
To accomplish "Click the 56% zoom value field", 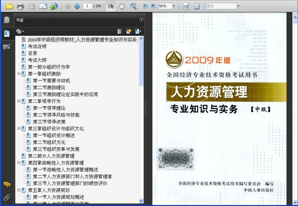I will [x=165, y=6].
